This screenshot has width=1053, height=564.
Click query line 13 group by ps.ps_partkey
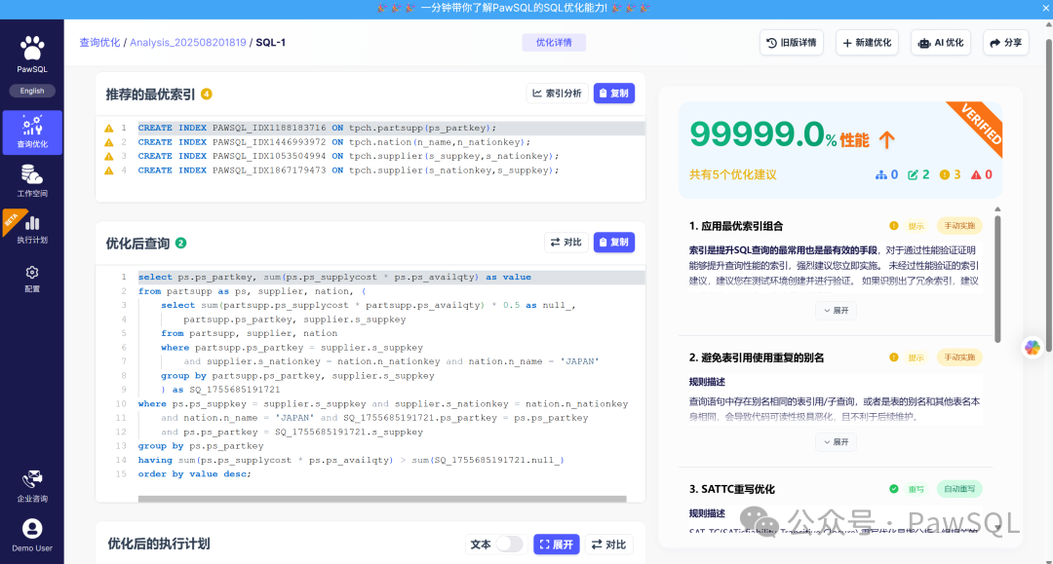tap(201, 446)
